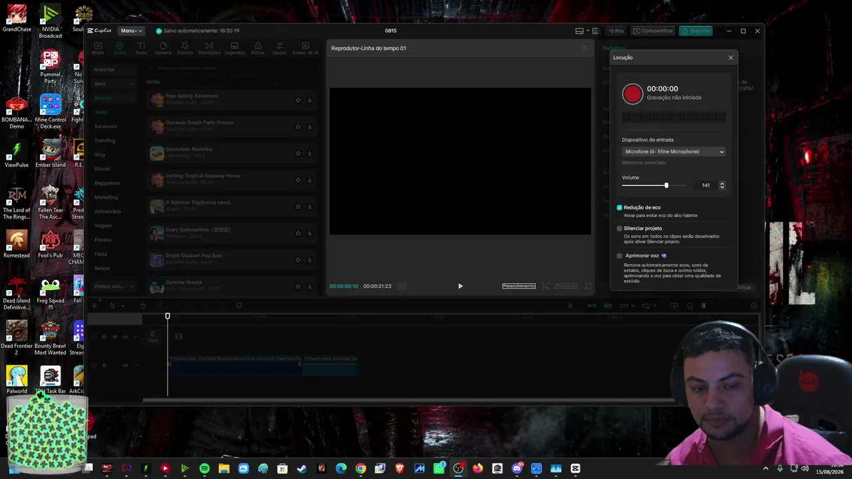Enable the Aprimorar voz checkbox
The width and height of the screenshot is (852, 479).
619,255
